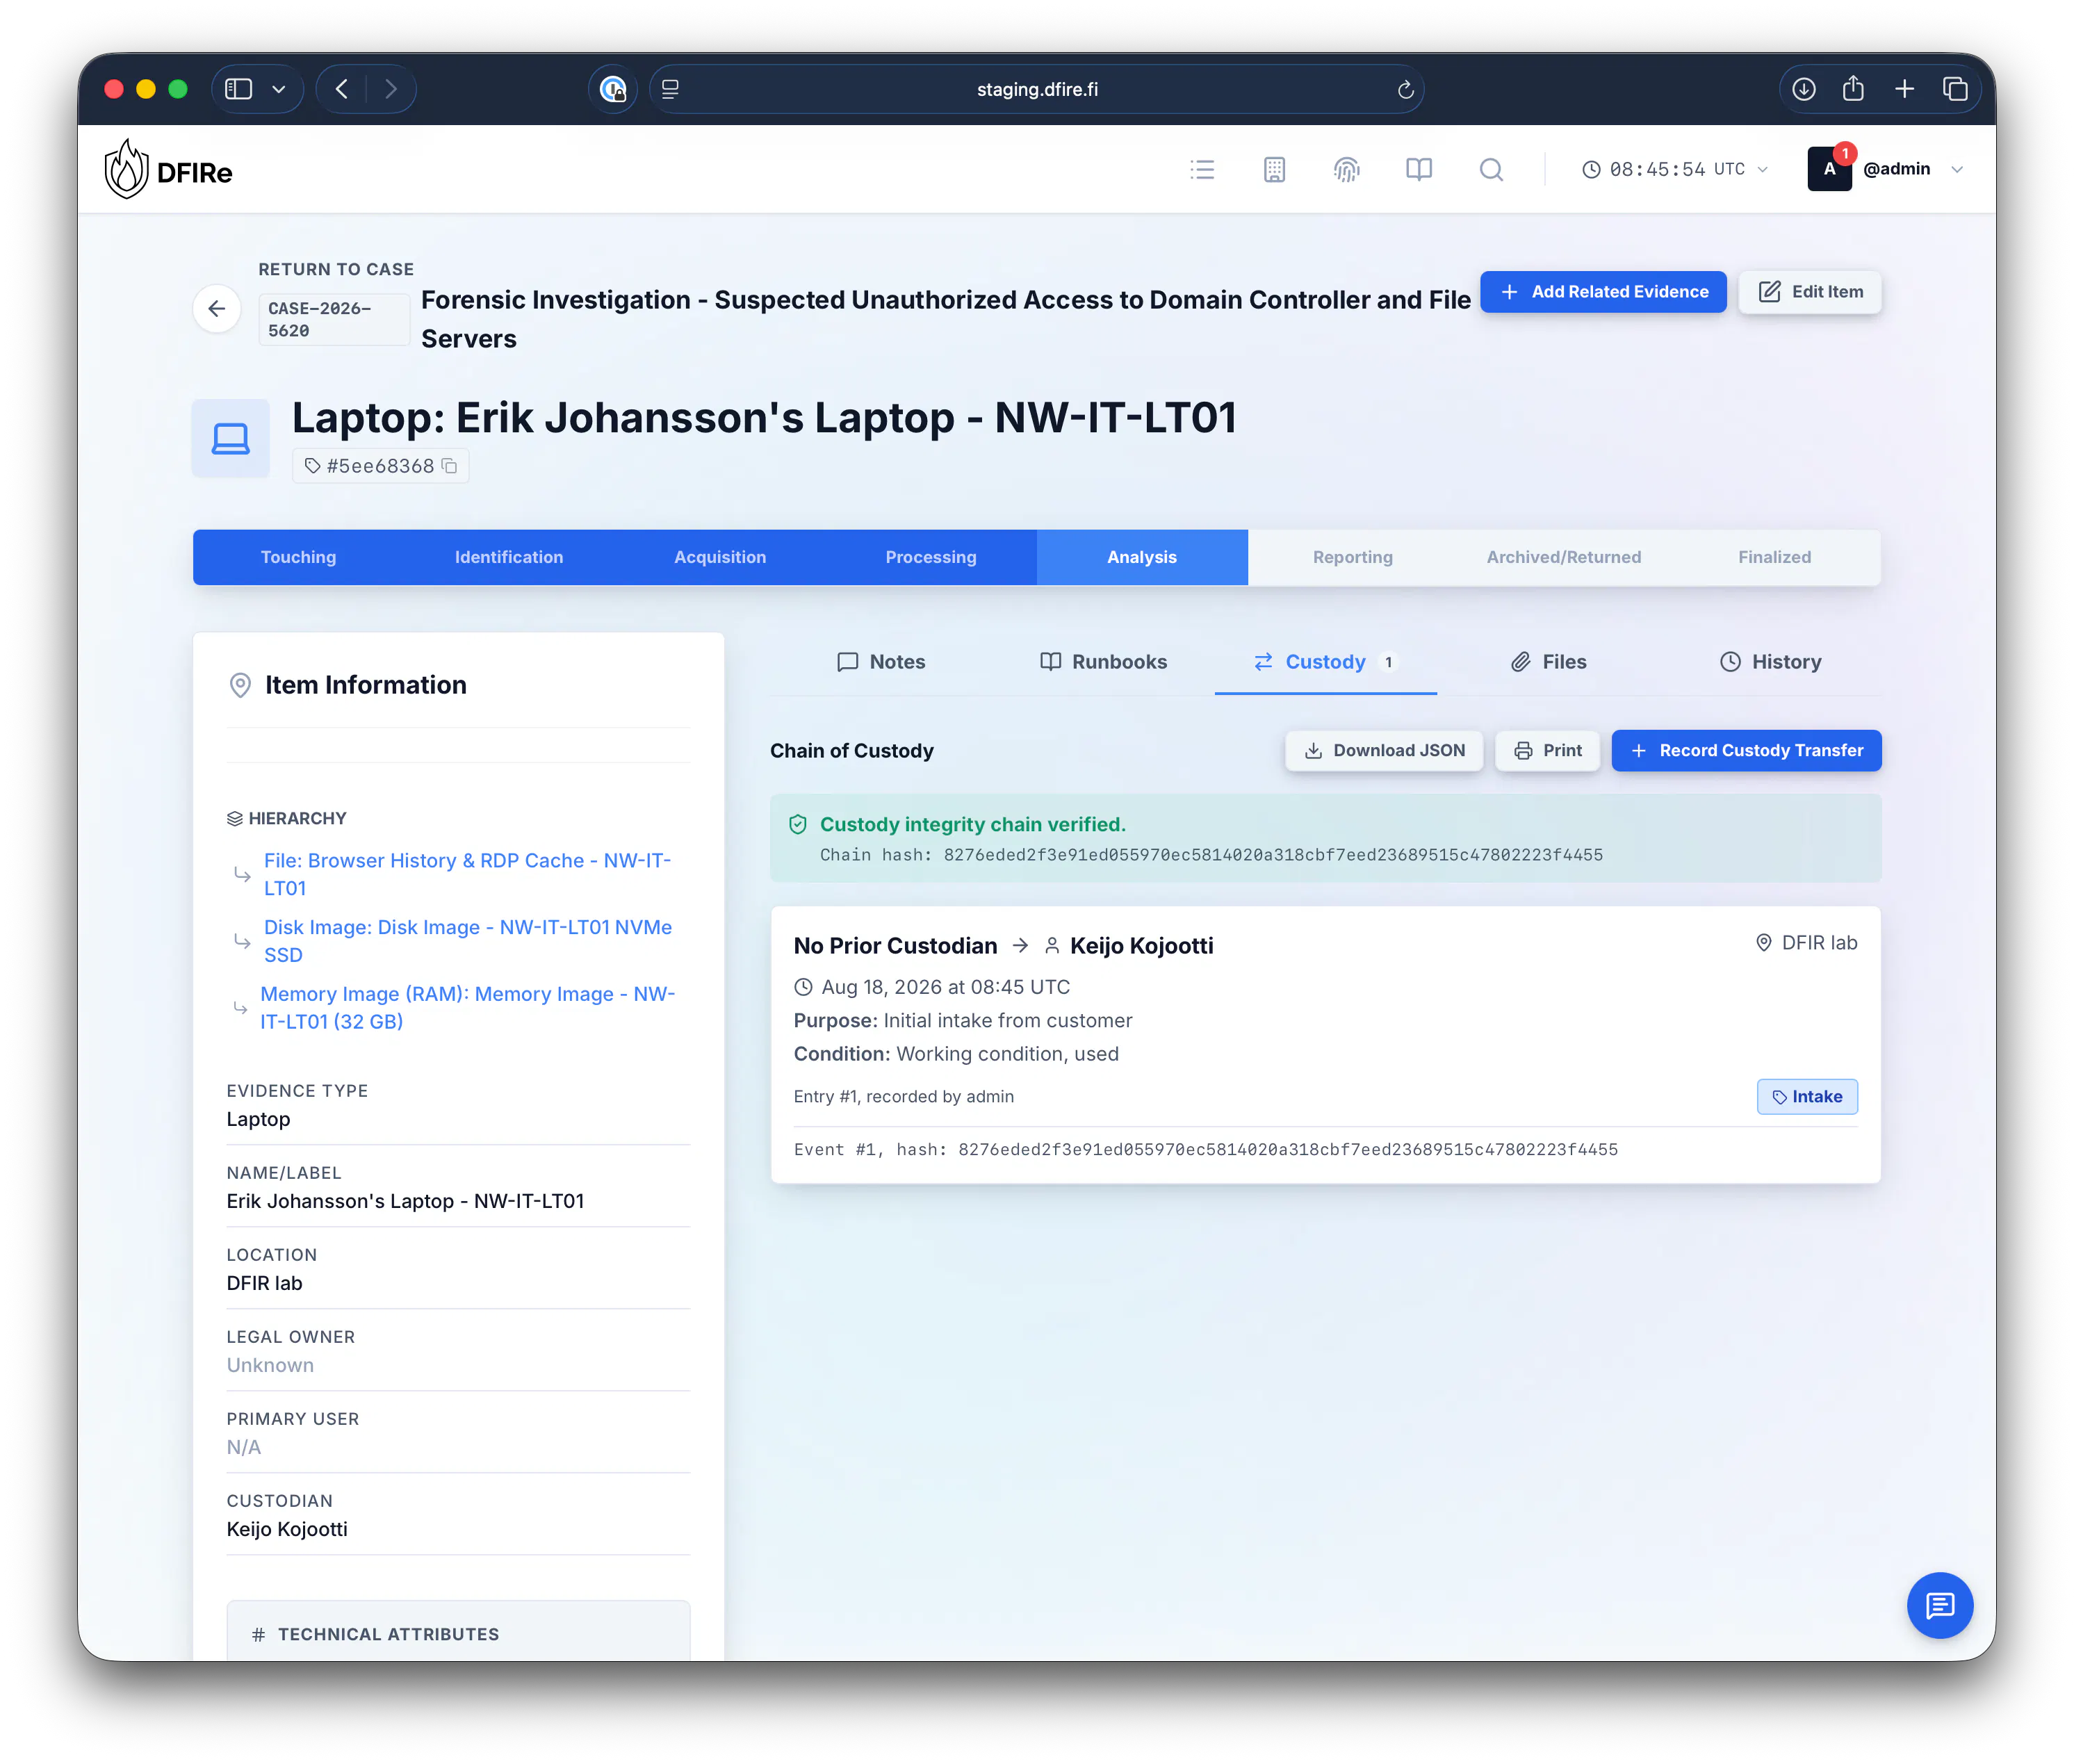The height and width of the screenshot is (1764, 2074).
Task: Expand the @admin user menu chevron
Action: pyautogui.click(x=1957, y=169)
